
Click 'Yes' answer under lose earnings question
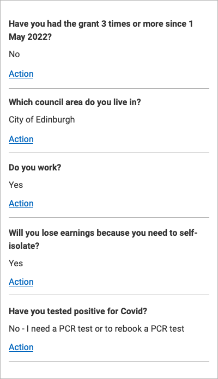(x=16, y=263)
